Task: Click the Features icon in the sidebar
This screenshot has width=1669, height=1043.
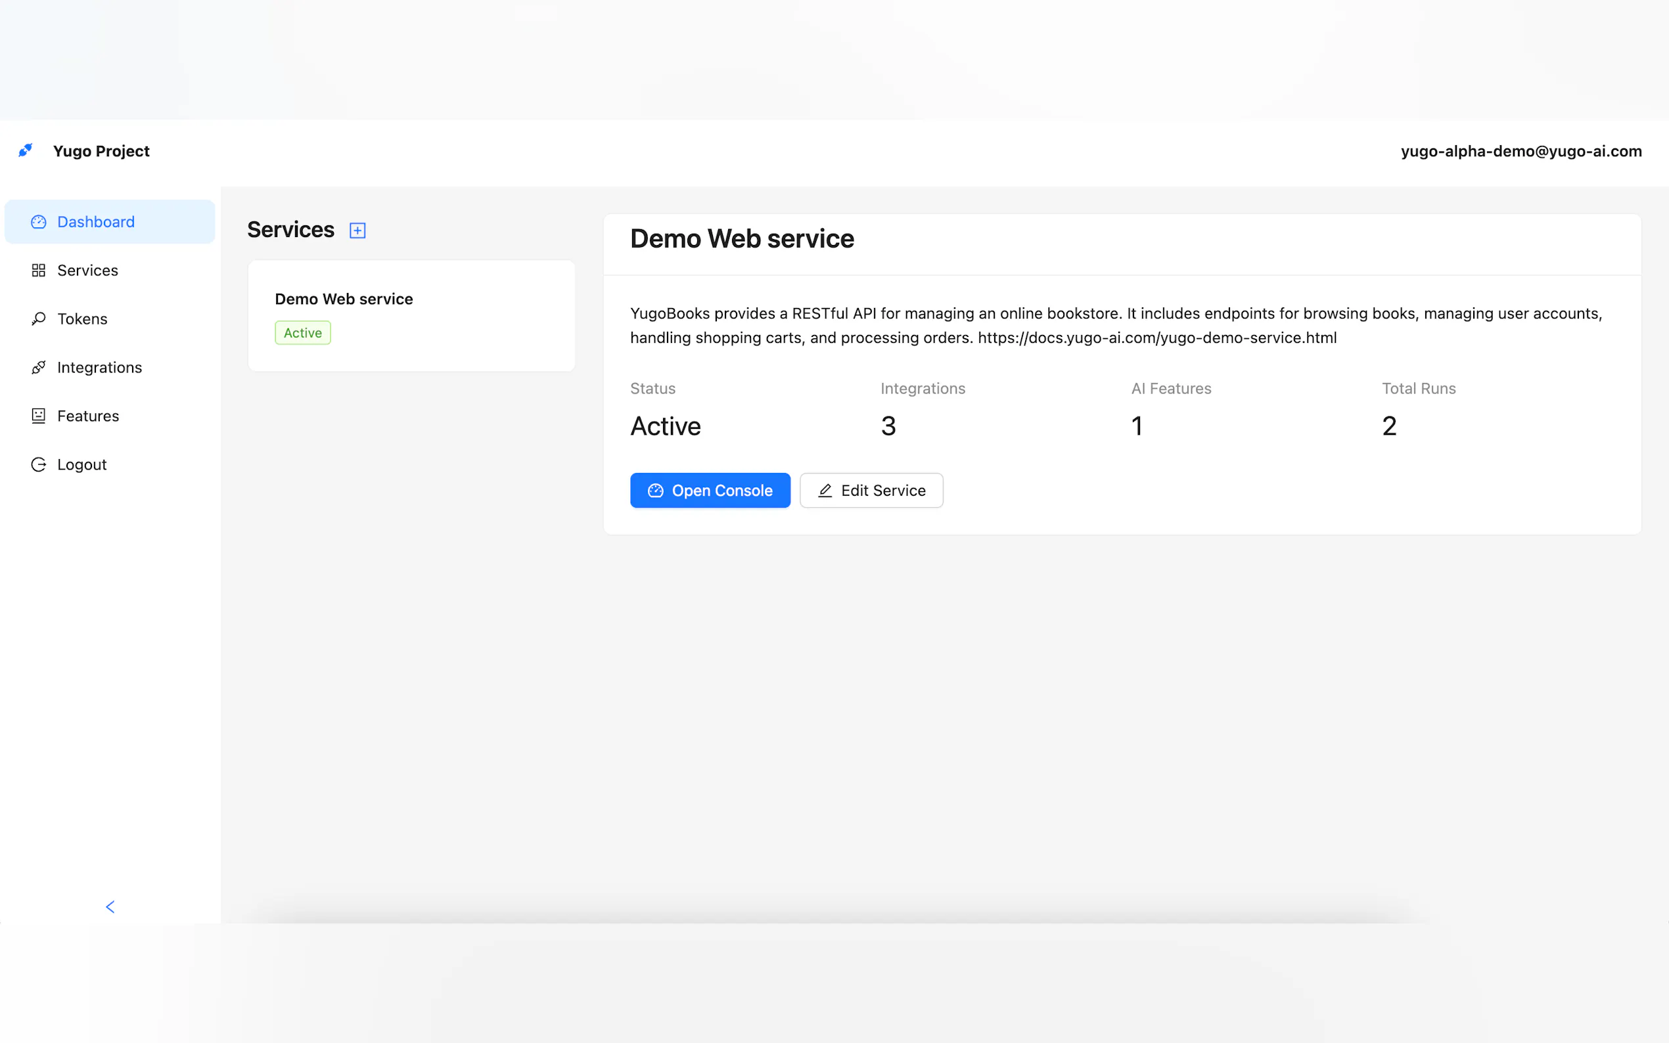Action: (39, 416)
